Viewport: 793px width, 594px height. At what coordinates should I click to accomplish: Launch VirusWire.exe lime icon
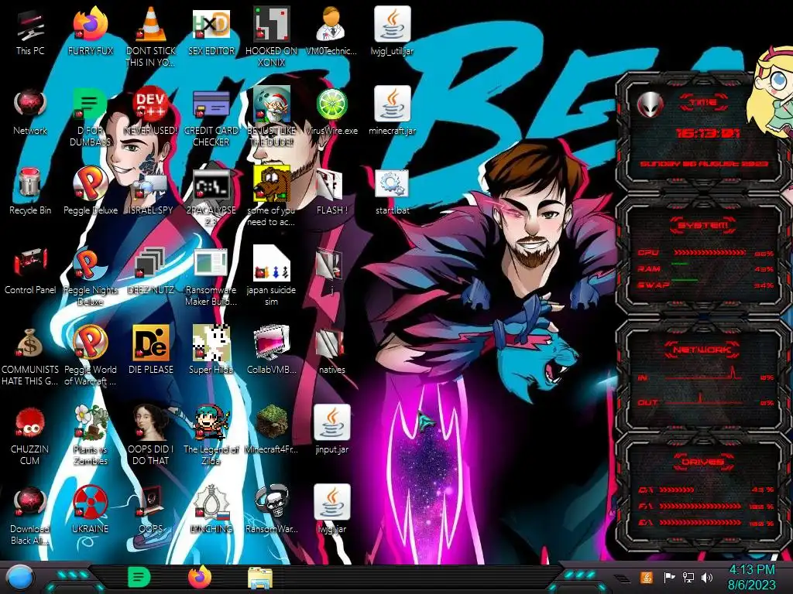tap(331, 112)
